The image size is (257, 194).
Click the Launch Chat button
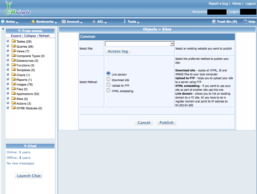click(x=29, y=176)
